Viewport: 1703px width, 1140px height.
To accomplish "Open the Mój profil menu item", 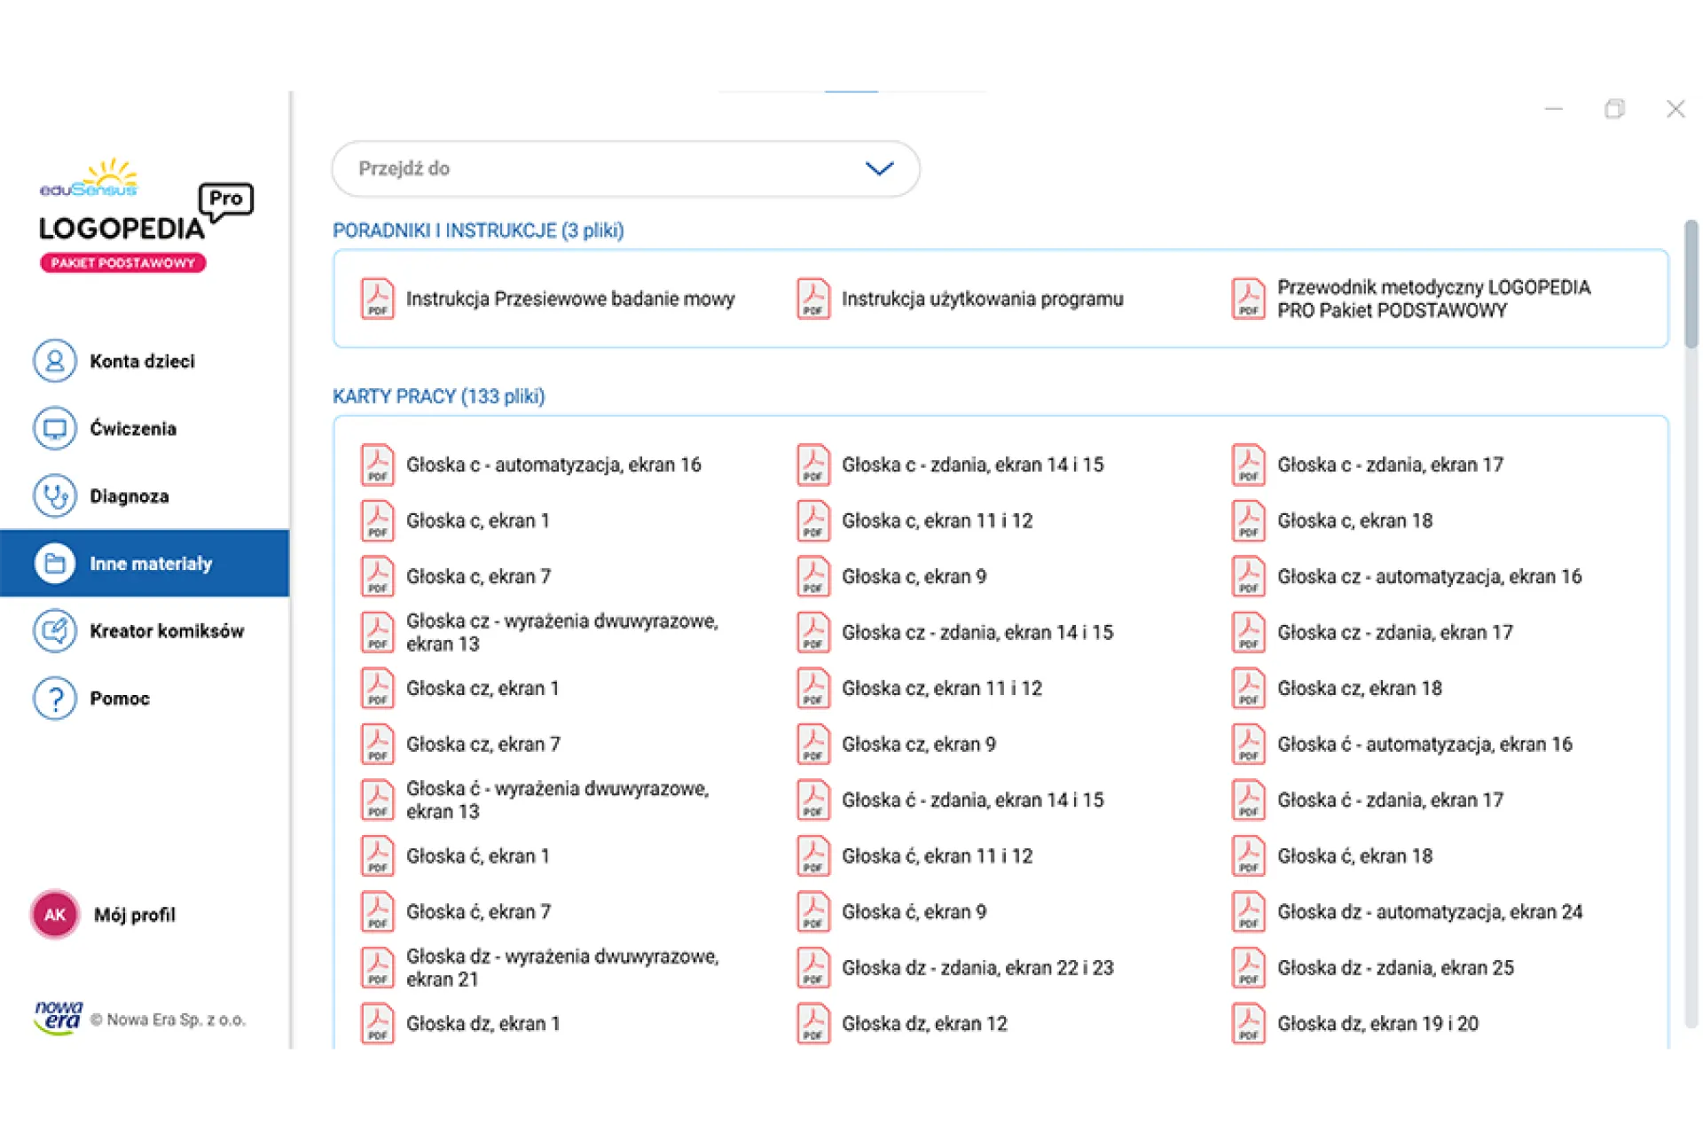I will 135,914.
